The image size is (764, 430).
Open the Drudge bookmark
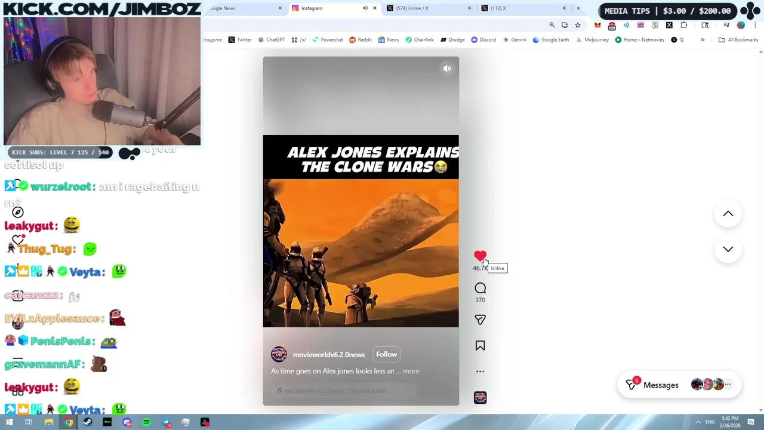452,40
